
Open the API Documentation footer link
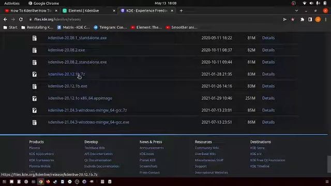coord(98,154)
